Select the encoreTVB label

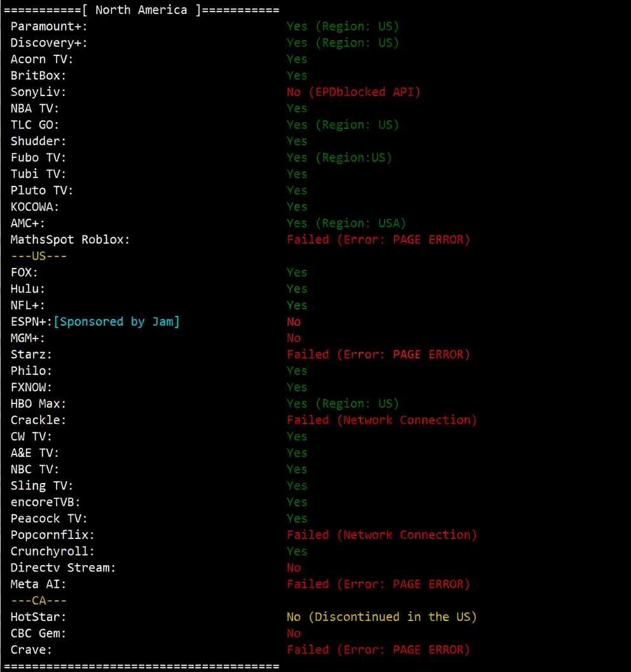point(45,502)
